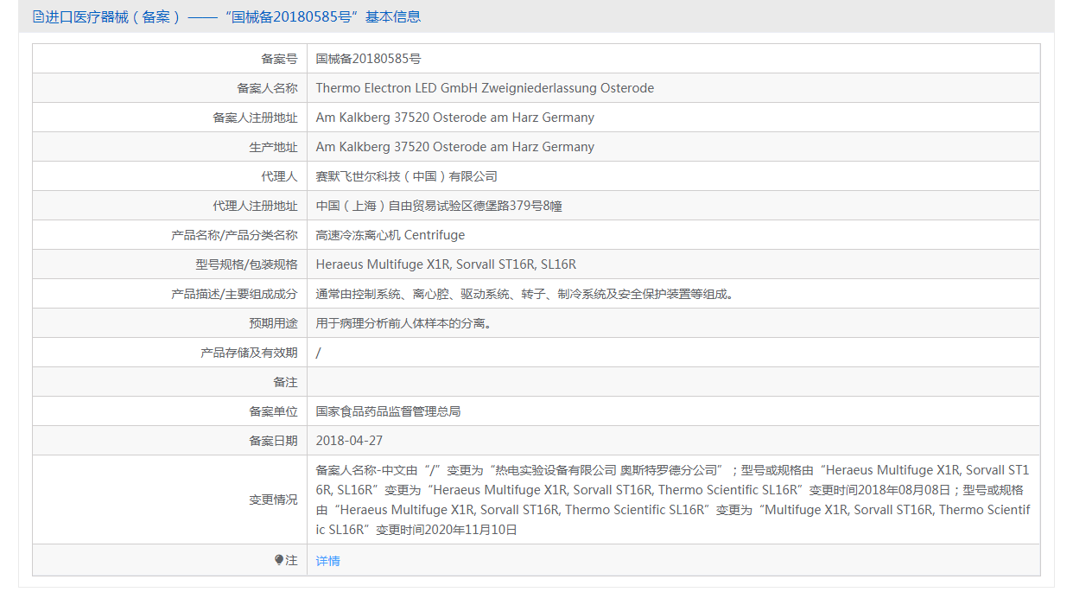This screenshot has height=611, width=1073.
Task: Click the 注 label in the last row
Action: tap(292, 561)
